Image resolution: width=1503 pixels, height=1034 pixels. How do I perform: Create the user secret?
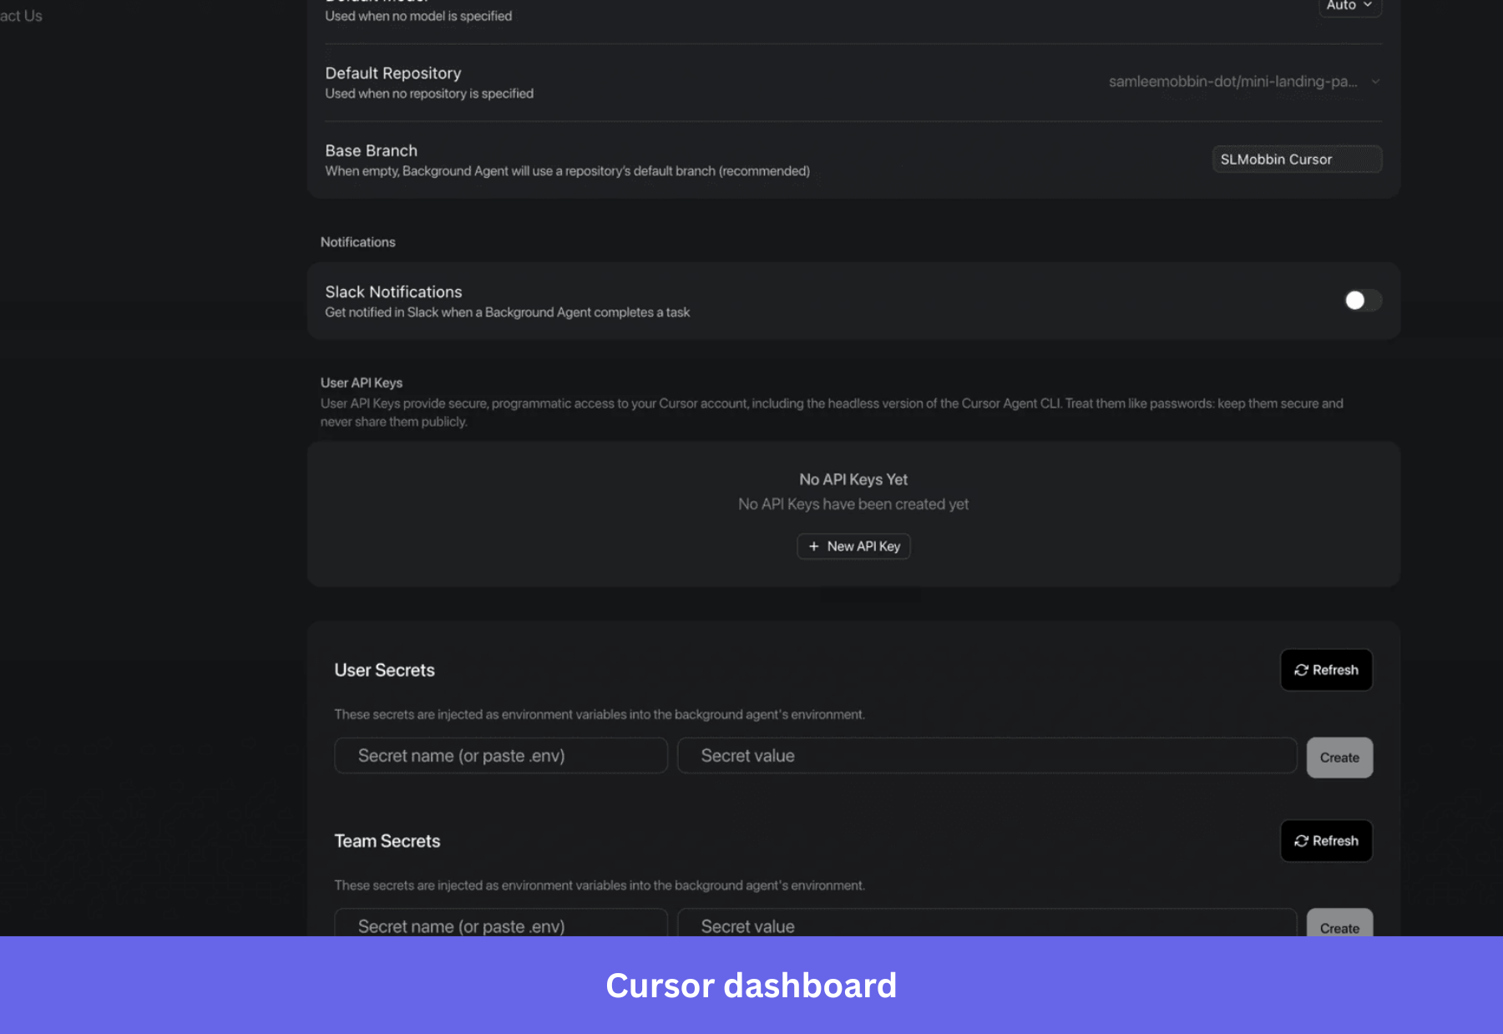pos(1339,758)
